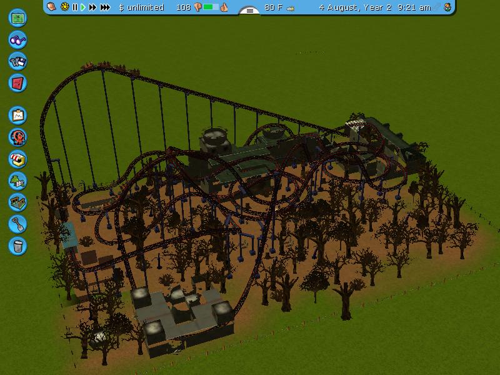Viewport: 500px width, 375px height.
Task: Set game speed to fast forward
Action: 92,7
